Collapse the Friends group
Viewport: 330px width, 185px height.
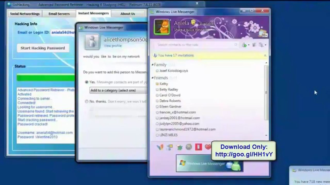152,78
